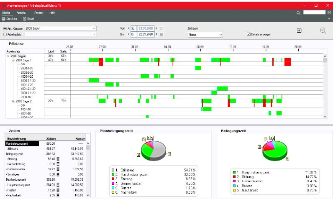Click the magnifier zoom icon
Image resolution: width=333 pixels, height=199 pixels.
[x=323, y=31]
